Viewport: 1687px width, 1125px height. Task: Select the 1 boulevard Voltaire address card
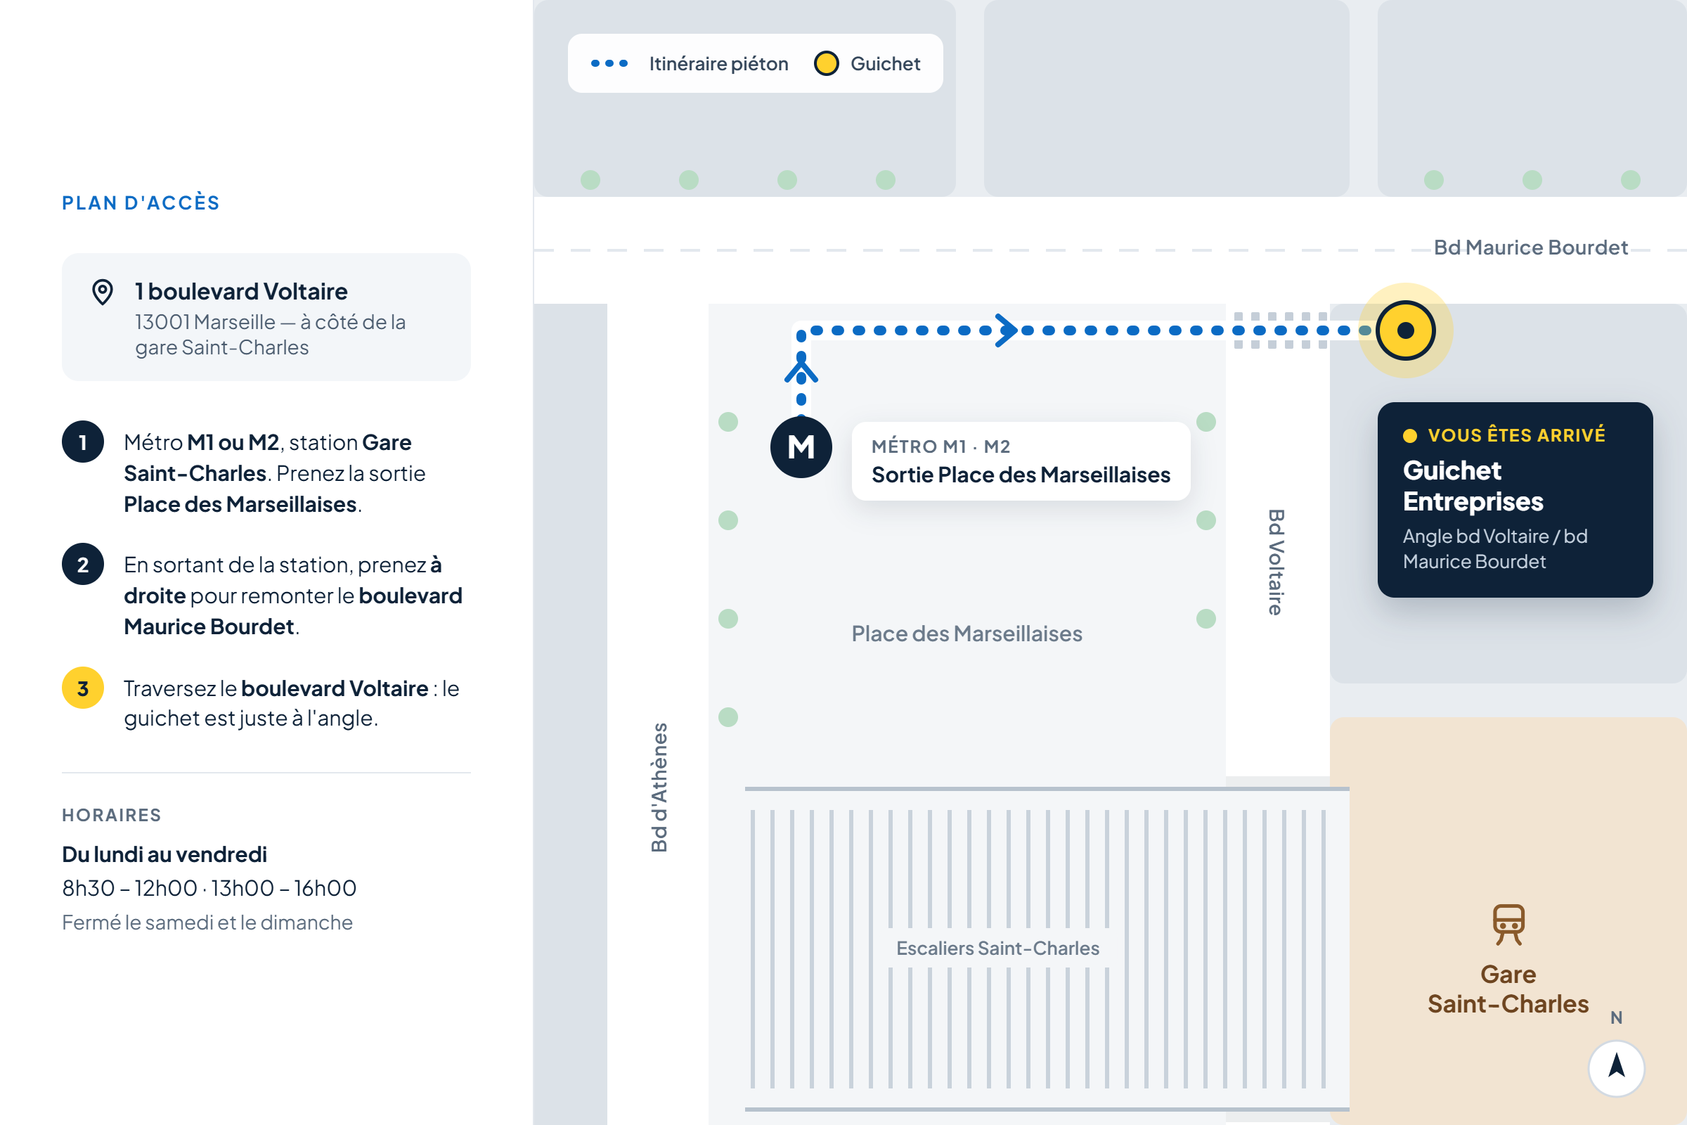click(x=266, y=317)
